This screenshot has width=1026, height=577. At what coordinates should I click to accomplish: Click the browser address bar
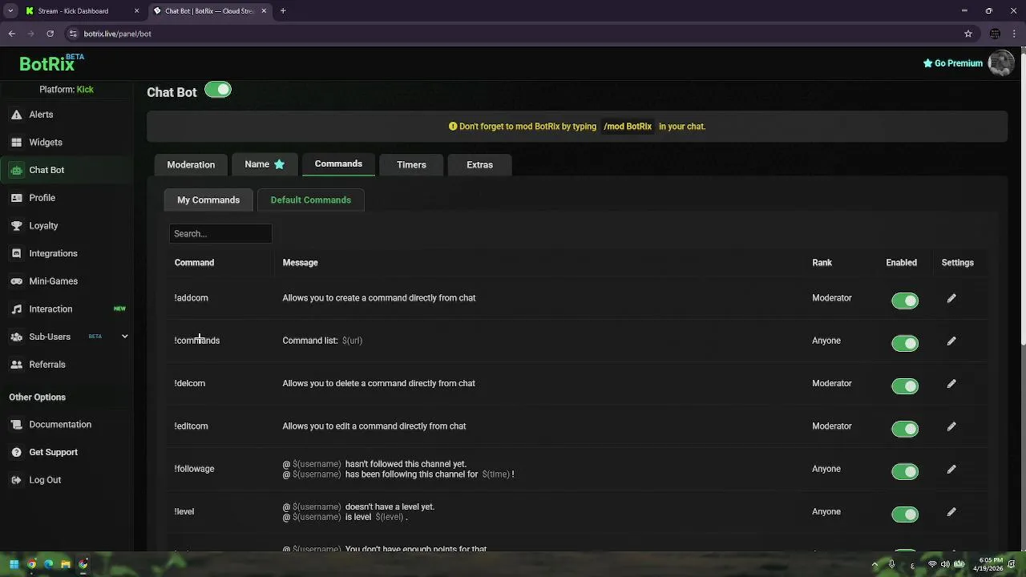513,34
